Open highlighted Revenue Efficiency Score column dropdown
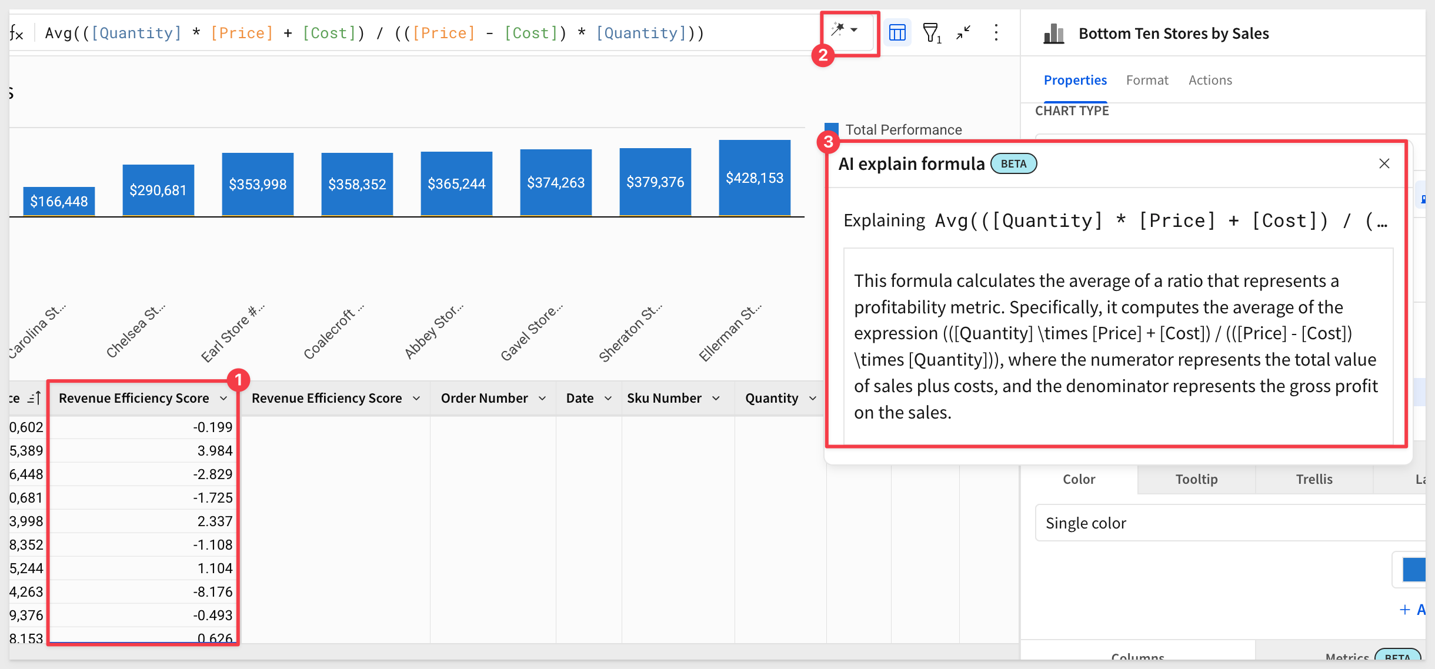This screenshot has width=1435, height=669. [x=223, y=399]
